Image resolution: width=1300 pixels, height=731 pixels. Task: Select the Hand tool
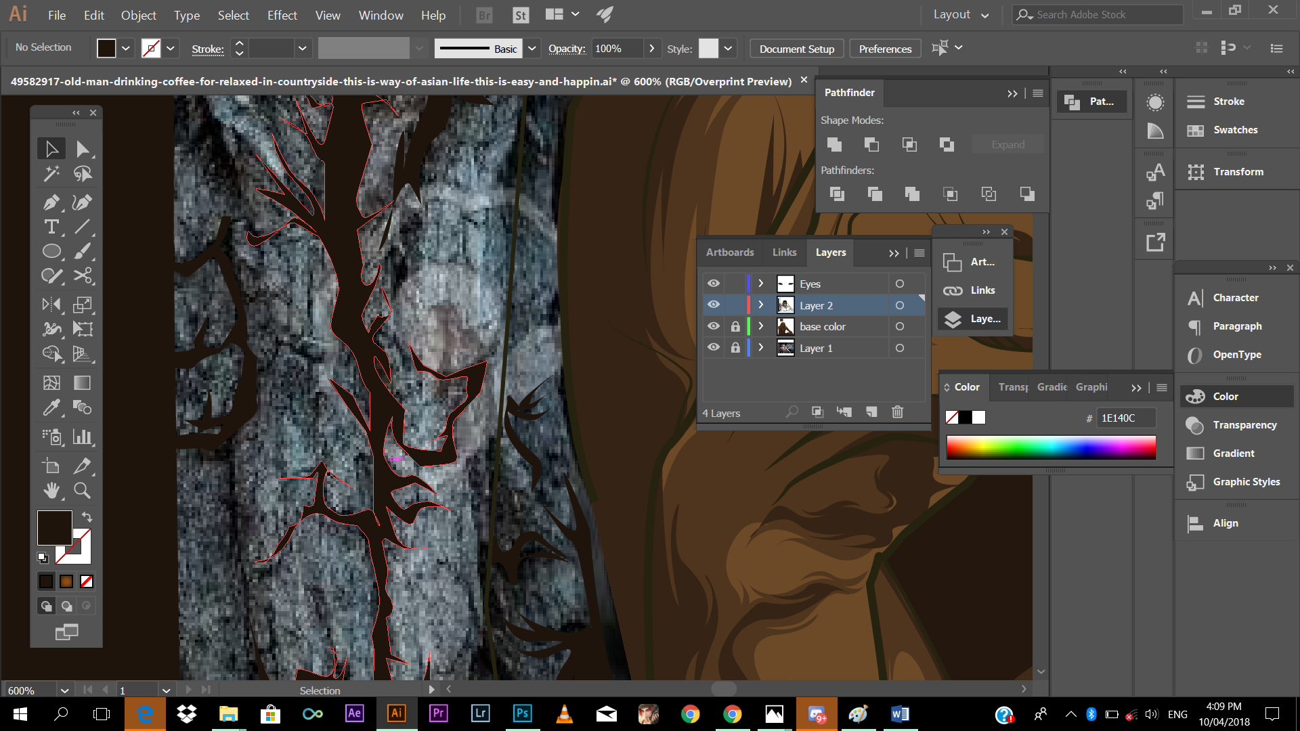[51, 490]
